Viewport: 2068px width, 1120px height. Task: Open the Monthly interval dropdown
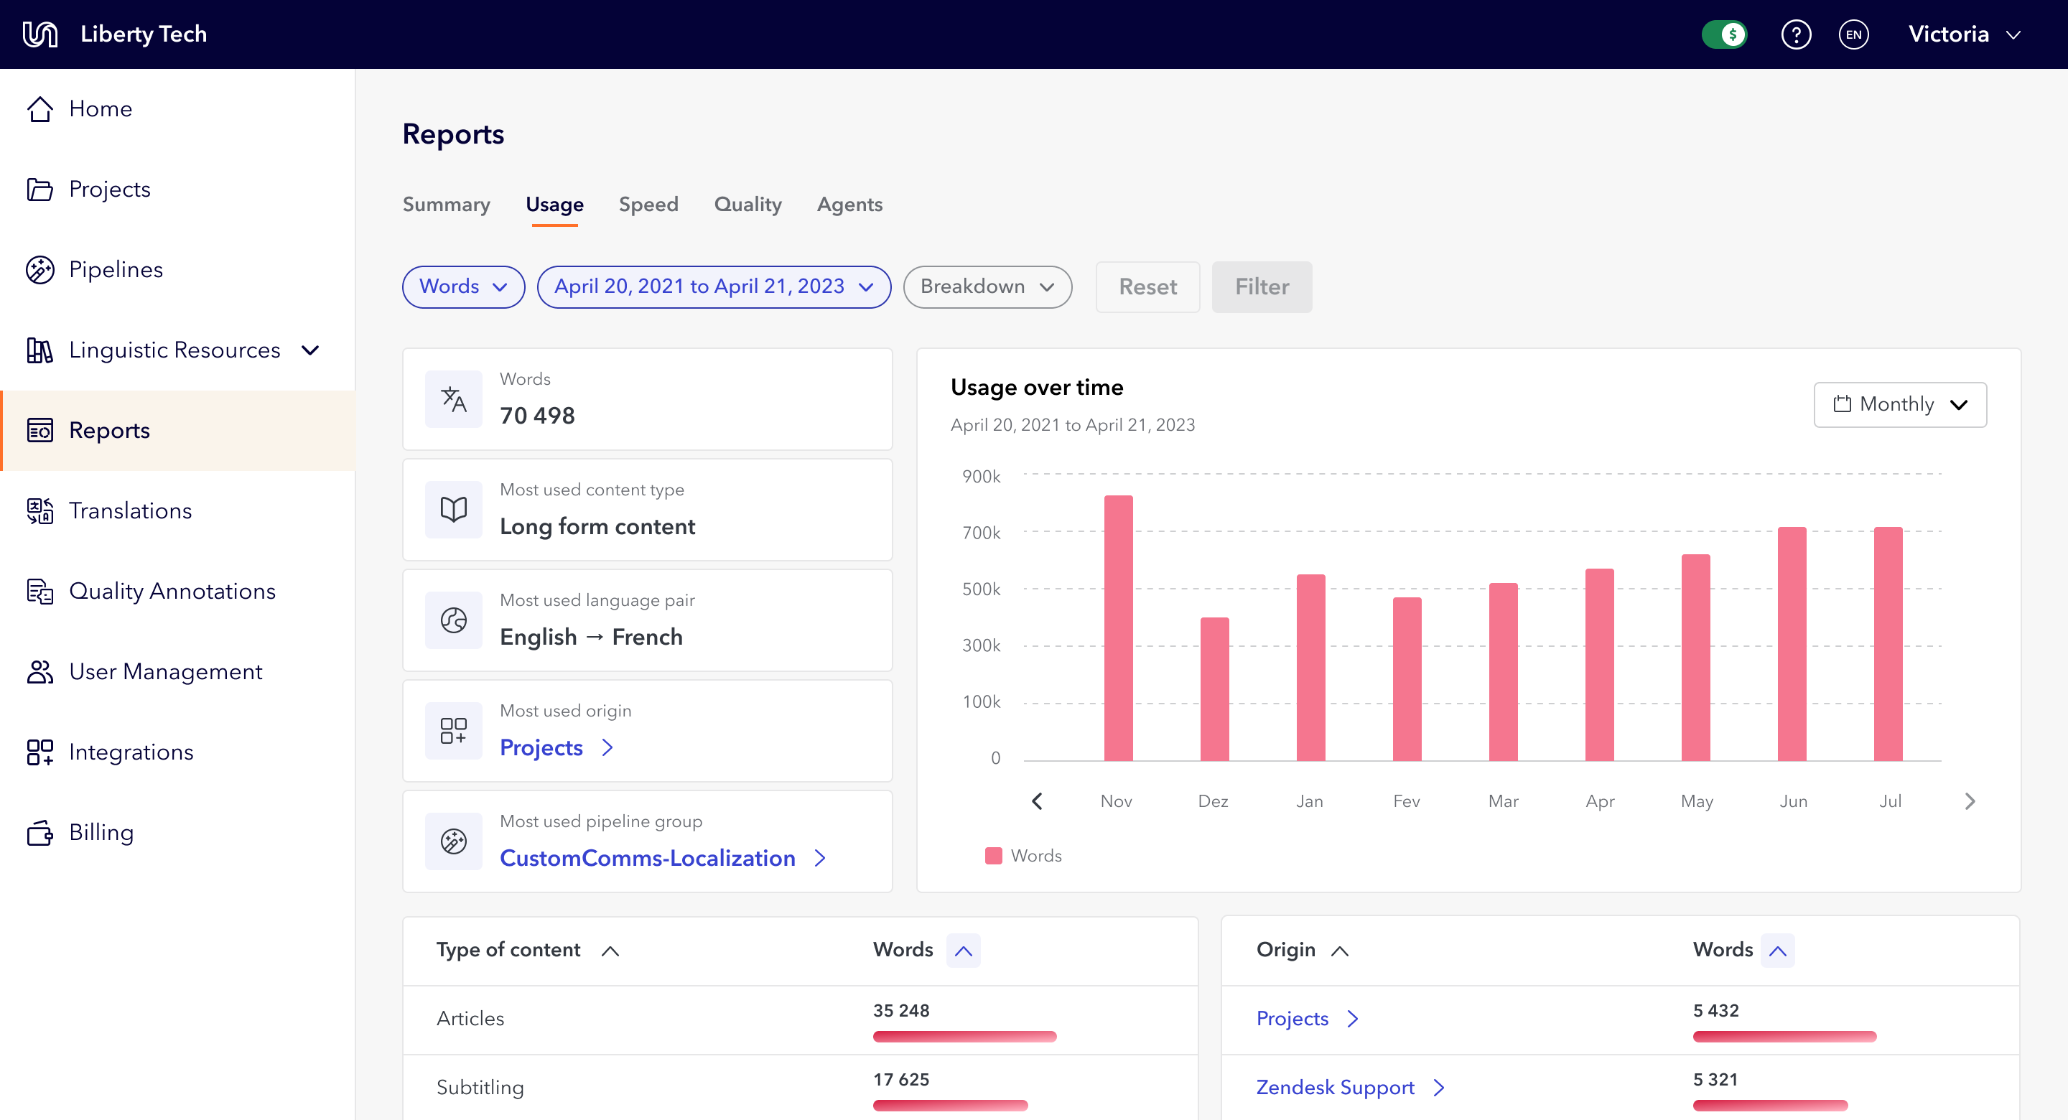coord(1900,403)
